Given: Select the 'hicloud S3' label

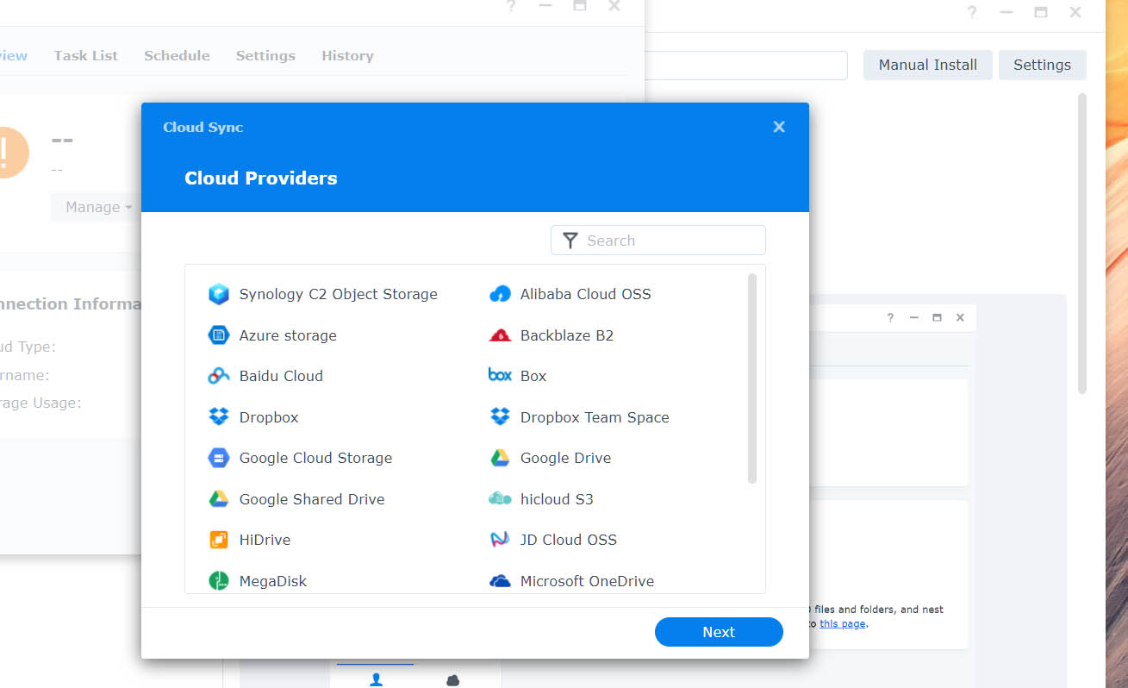Looking at the screenshot, I should point(557,499).
